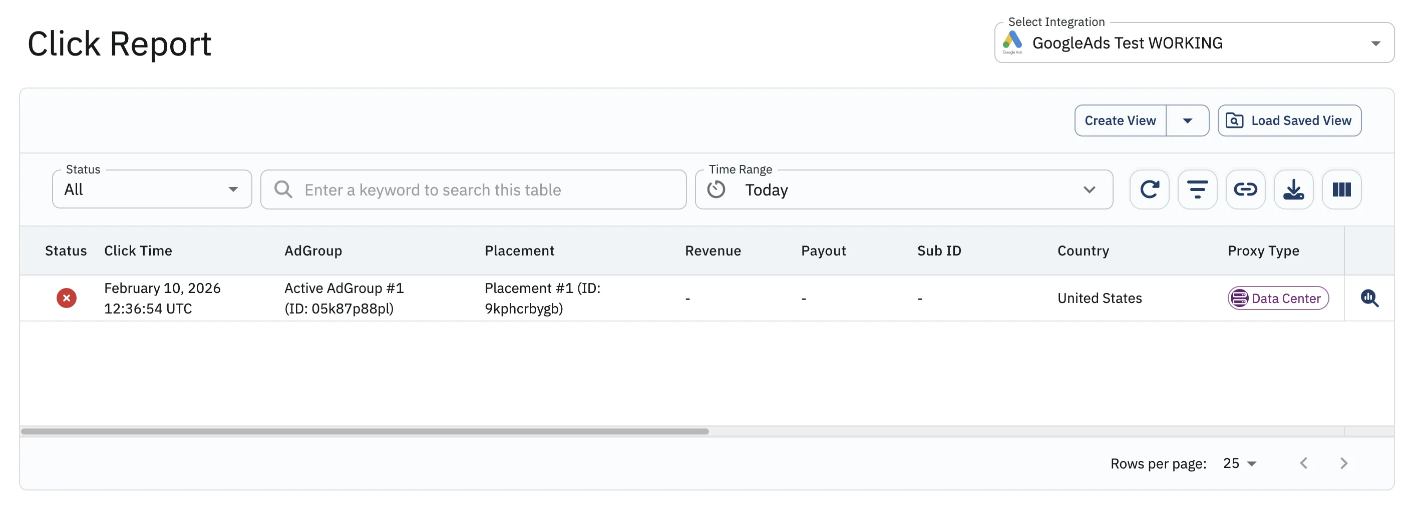1419x511 pixels.
Task: Click the Click Time column header
Action: pyautogui.click(x=138, y=250)
